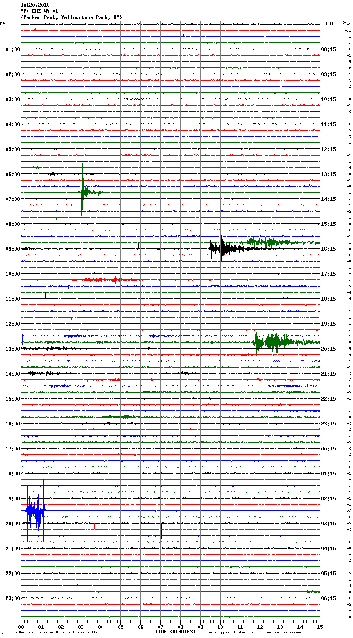Click the 06:00 MST row label
Viewport: 353px width, 638px height.
coord(13,174)
